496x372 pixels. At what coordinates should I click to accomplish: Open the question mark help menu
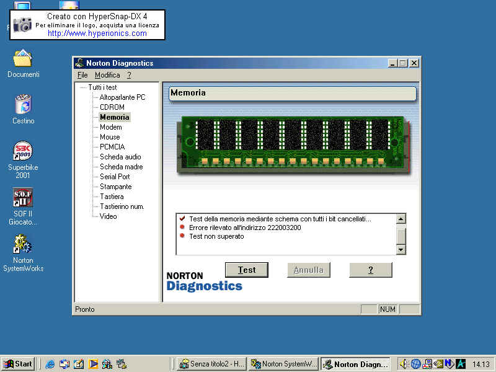[129, 75]
